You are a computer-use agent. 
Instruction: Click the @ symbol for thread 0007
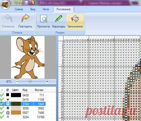8,113
